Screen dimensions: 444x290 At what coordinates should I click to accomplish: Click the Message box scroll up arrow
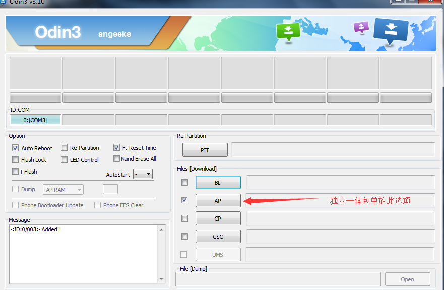point(161,230)
